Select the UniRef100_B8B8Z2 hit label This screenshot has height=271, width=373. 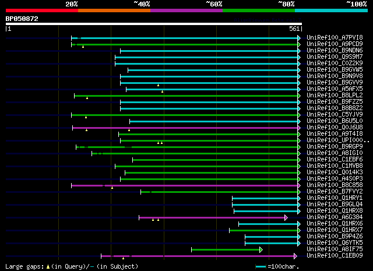[335, 108]
